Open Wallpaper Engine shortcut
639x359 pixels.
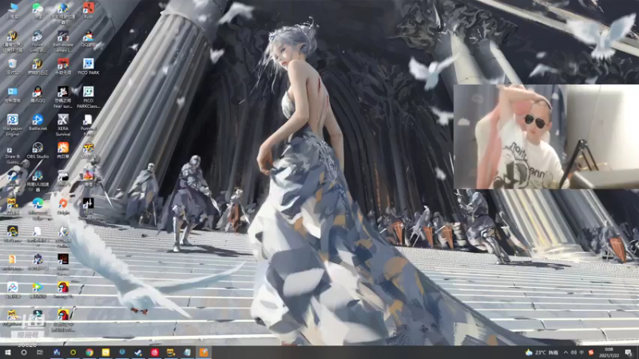coord(13,124)
